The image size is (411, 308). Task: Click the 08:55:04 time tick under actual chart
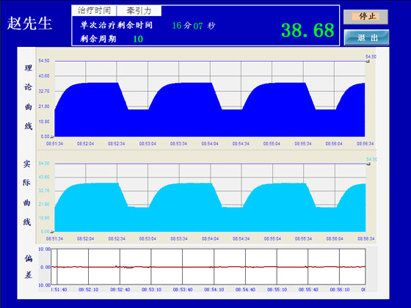point(272,239)
